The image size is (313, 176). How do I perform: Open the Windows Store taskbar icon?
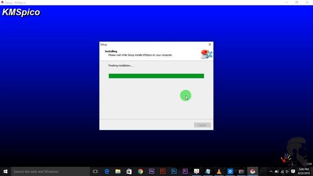coord(129,172)
